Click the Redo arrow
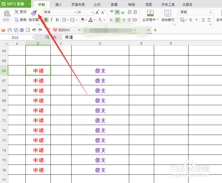The image size is (222, 183). pos(40,30)
